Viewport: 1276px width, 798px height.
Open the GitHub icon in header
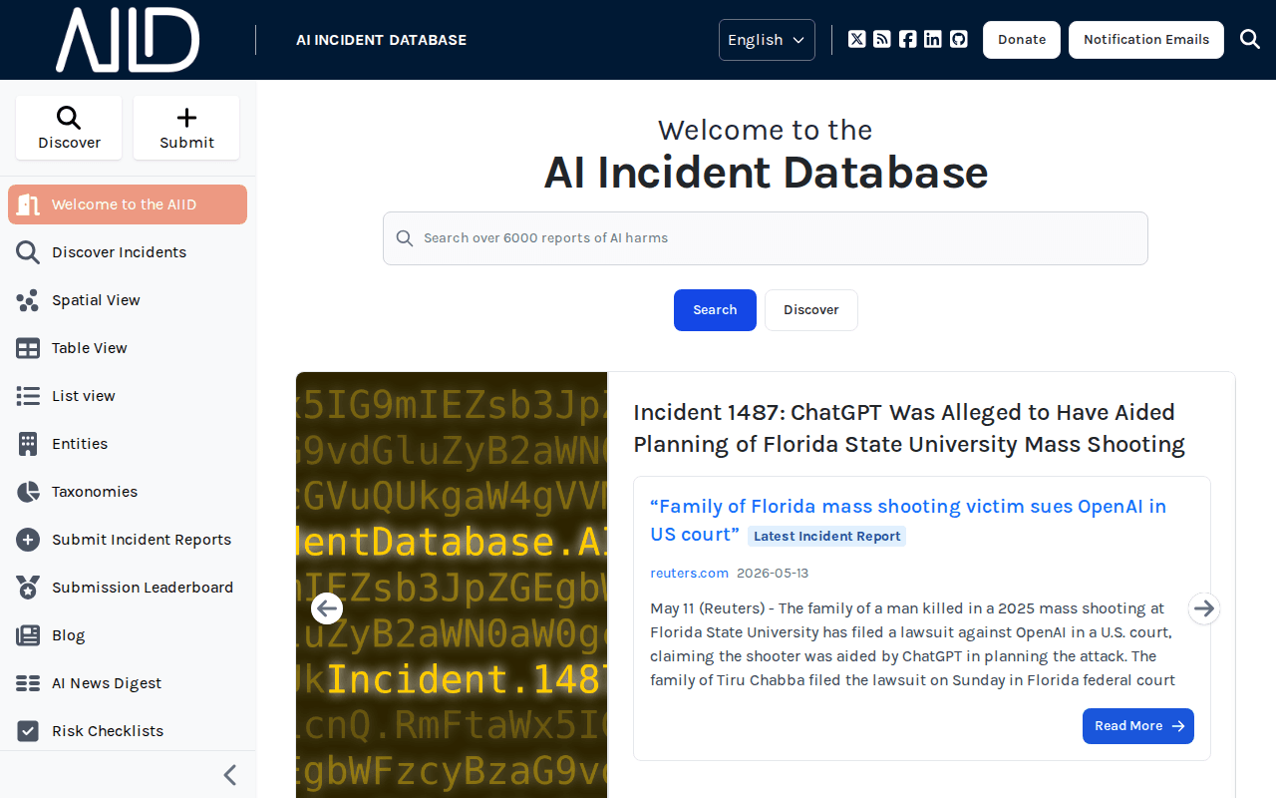[959, 39]
